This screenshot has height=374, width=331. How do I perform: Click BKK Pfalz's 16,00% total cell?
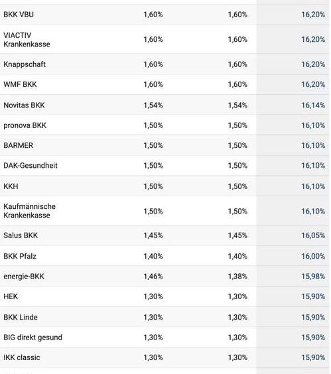[x=313, y=256]
